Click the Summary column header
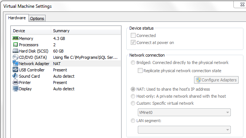Screen dimensions: 246x138 86,31
